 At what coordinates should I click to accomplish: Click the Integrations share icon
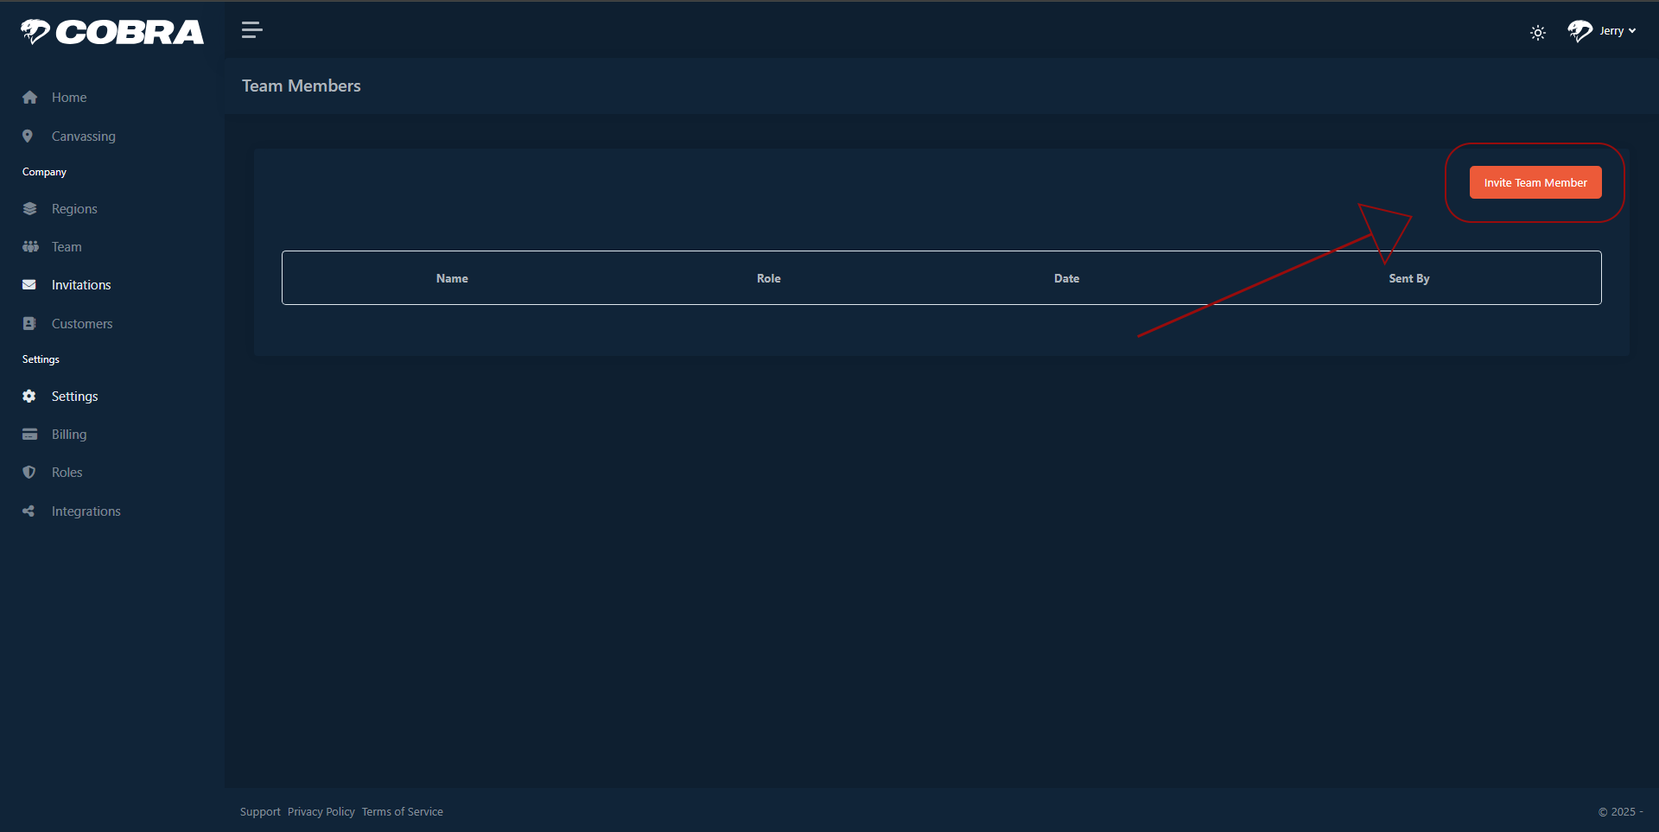(x=29, y=511)
